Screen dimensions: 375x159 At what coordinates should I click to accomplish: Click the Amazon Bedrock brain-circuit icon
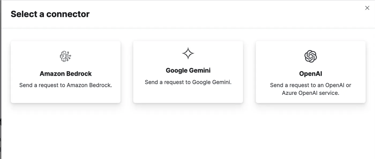click(x=66, y=56)
